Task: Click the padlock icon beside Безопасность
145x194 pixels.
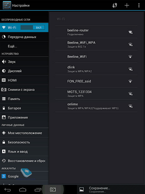Action: (x=4, y=142)
